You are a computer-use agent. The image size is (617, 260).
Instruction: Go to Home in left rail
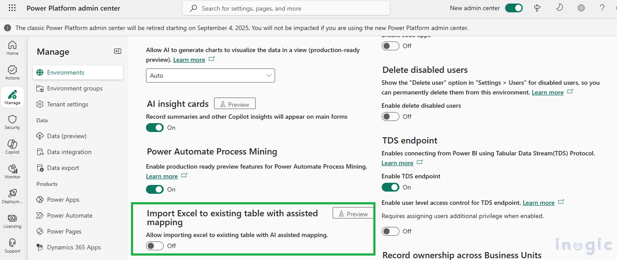[12, 48]
